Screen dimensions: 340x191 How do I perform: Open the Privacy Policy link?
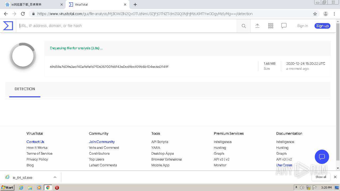point(37,159)
